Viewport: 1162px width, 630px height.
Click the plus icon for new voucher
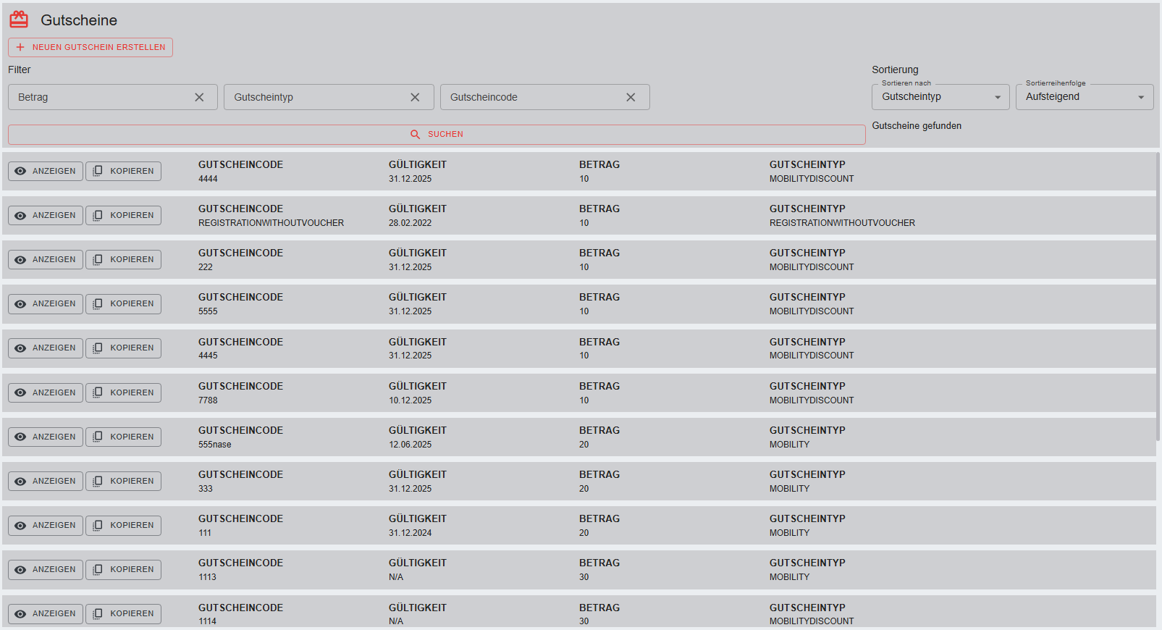pyautogui.click(x=20, y=47)
